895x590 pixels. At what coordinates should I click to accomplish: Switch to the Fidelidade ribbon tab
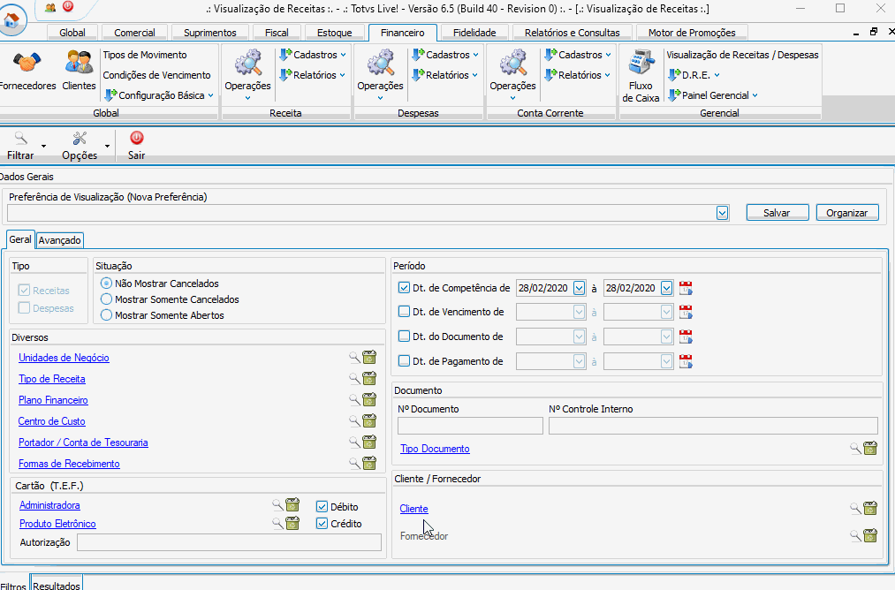click(474, 33)
